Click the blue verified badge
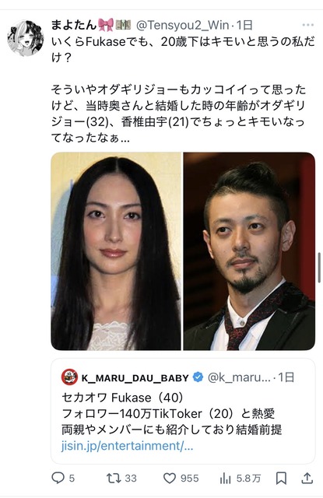The image size is (323, 498). coord(198,377)
